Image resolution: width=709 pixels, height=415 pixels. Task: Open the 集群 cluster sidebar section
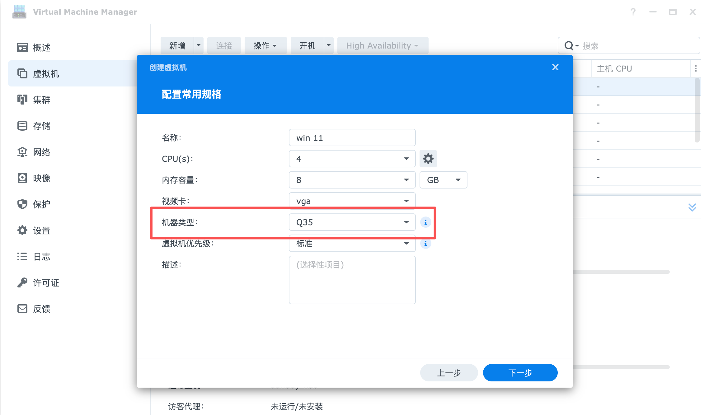pyautogui.click(x=41, y=100)
